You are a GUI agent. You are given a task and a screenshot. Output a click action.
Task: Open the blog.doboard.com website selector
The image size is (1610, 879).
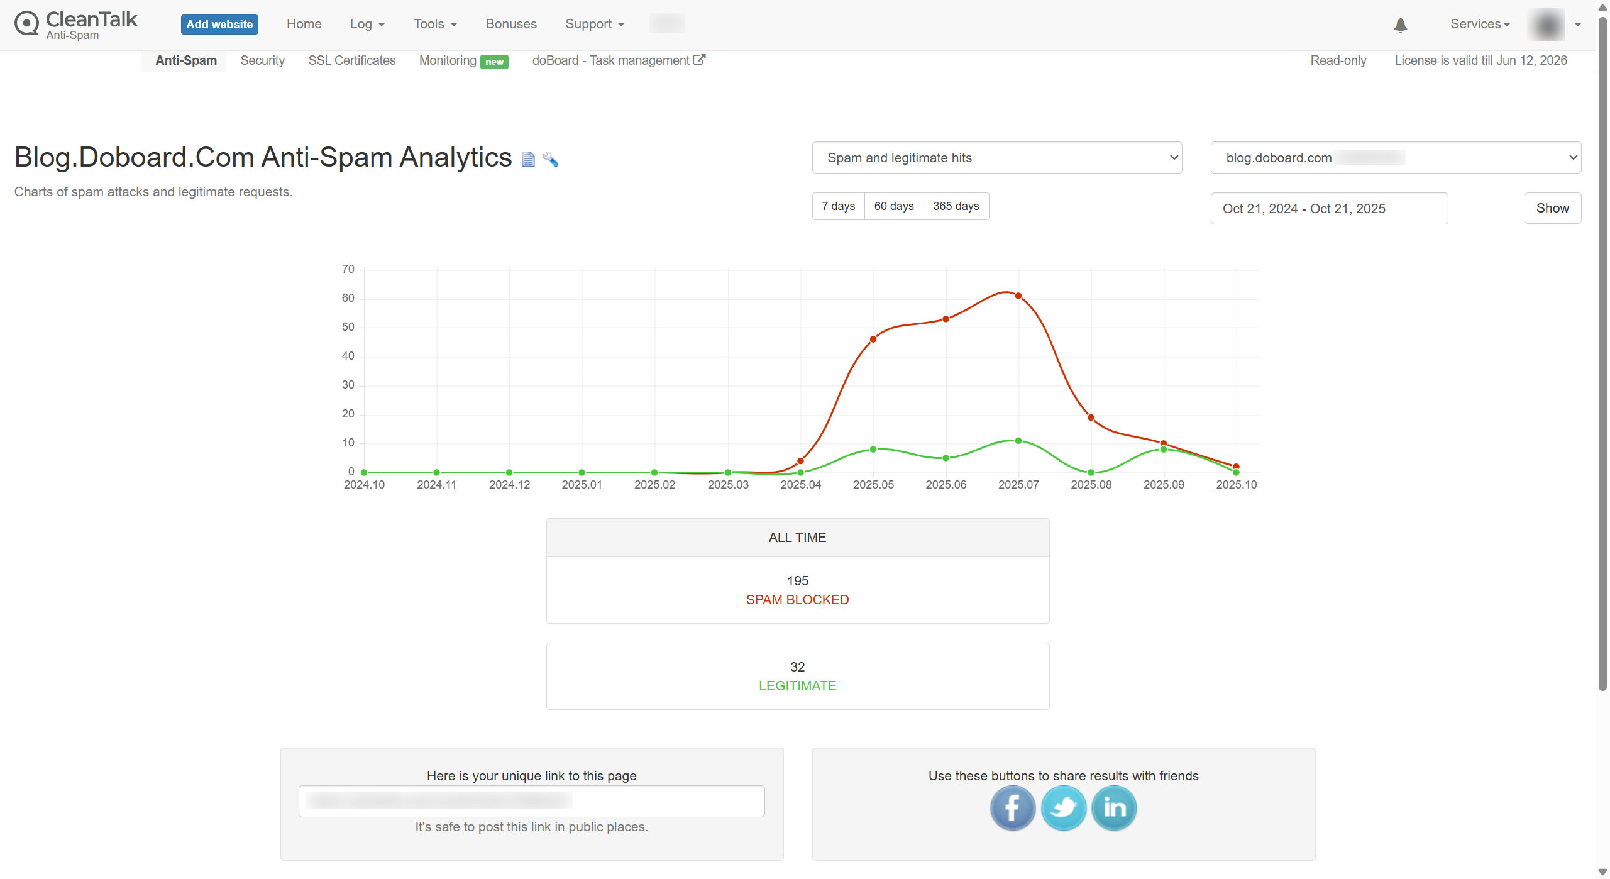pos(1395,158)
